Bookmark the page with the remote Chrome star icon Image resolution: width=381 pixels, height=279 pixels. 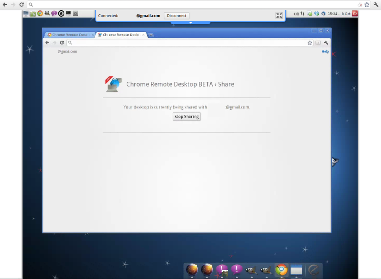(310, 43)
